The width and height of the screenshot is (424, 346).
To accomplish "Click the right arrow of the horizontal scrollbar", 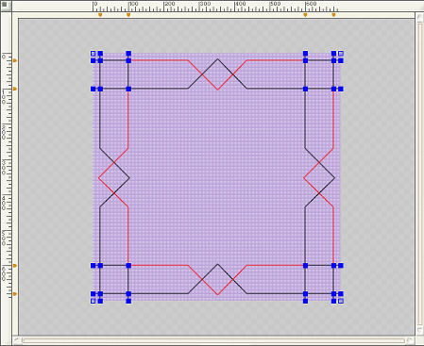I will click(x=410, y=340).
